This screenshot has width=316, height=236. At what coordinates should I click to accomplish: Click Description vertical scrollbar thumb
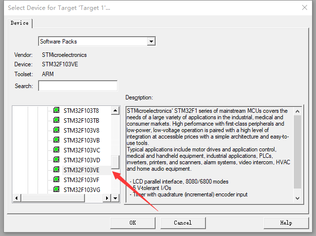click(297, 152)
